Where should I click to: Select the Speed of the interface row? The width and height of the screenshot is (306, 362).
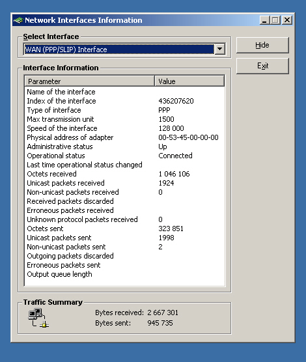click(124, 128)
